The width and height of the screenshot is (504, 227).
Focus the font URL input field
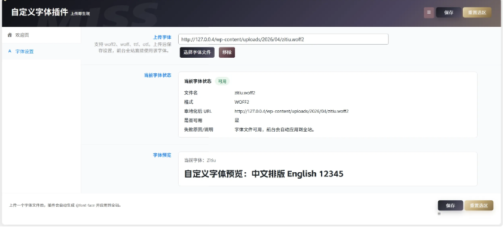(283, 39)
